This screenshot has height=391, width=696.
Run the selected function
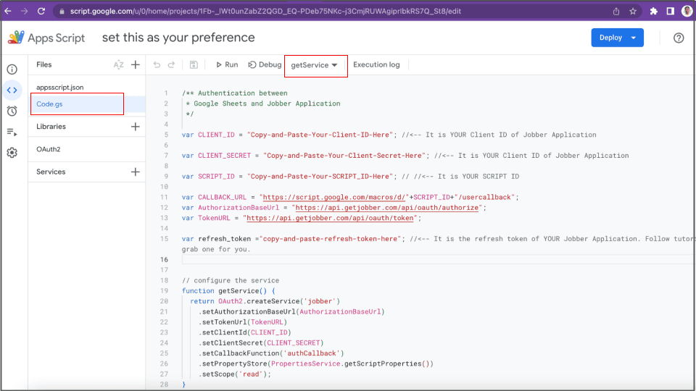226,65
